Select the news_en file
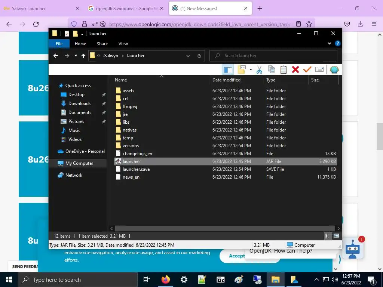The height and width of the screenshot is (287, 383). 131,177
